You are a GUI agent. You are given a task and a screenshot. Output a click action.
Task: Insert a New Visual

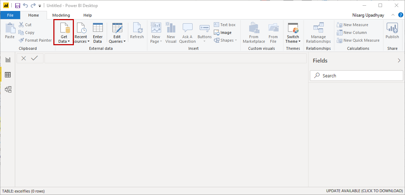171,33
